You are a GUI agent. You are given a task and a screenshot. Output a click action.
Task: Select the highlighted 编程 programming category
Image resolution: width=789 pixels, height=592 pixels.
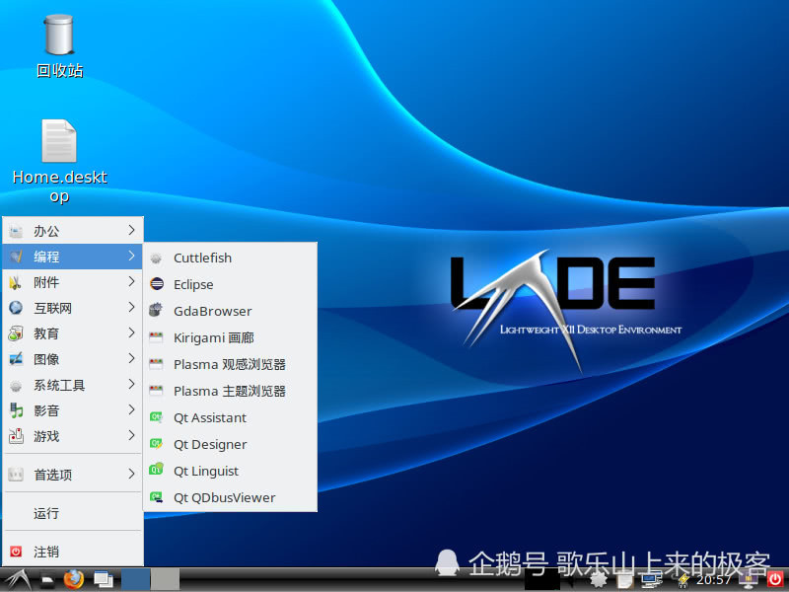[x=73, y=257]
